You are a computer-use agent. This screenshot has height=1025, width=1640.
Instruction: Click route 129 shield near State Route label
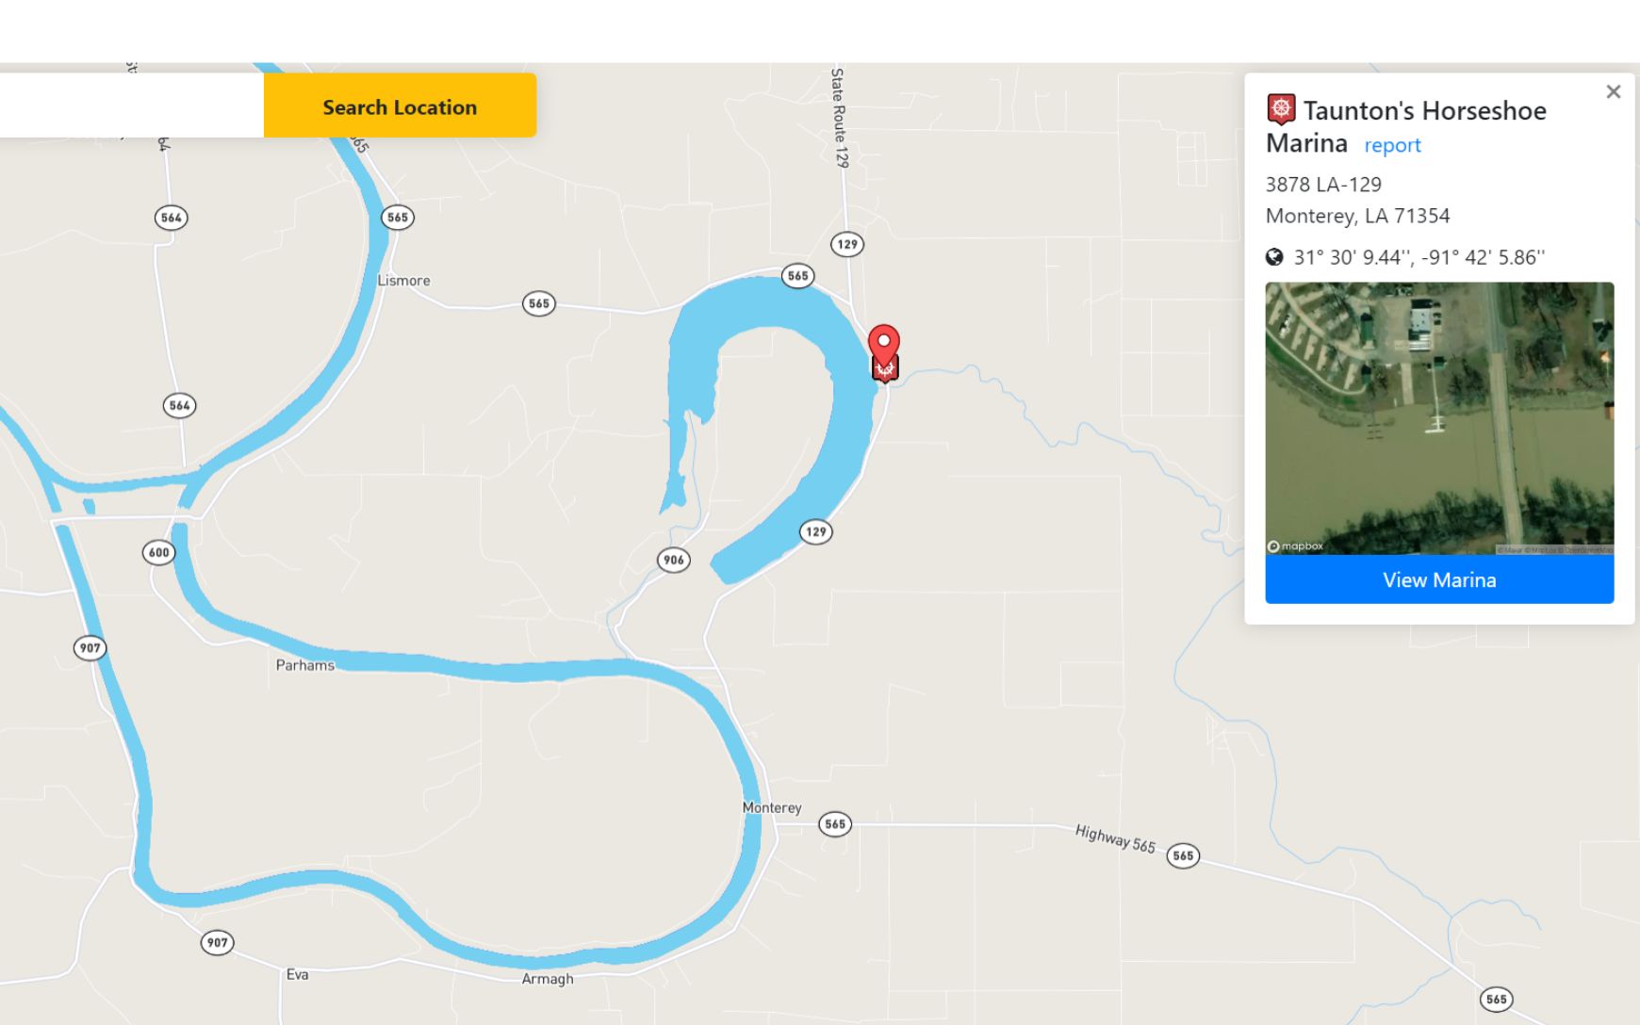pos(847,244)
